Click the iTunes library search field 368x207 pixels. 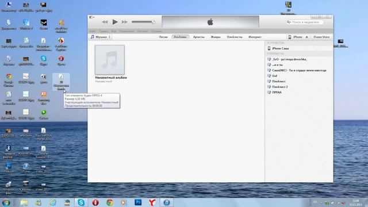pyautogui.click(x=305, y=22)
